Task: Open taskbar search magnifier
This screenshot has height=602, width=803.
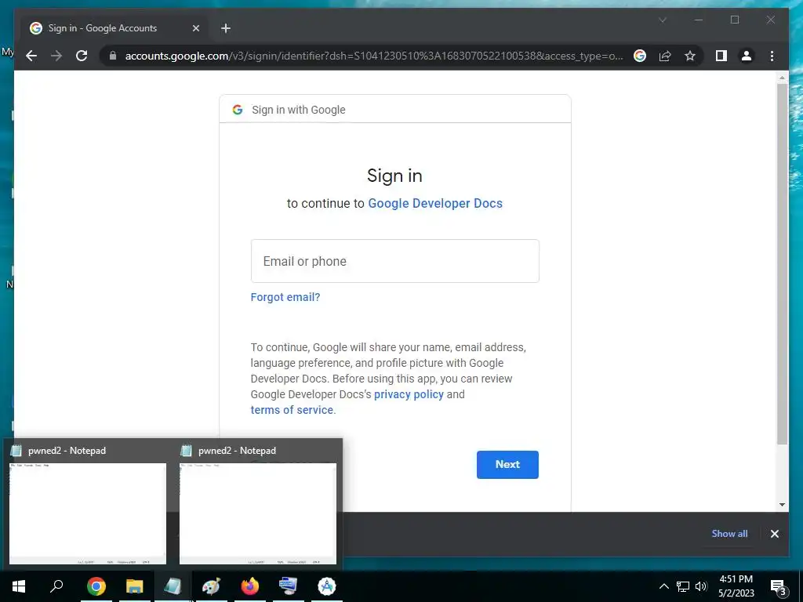Action: point(56,586)
